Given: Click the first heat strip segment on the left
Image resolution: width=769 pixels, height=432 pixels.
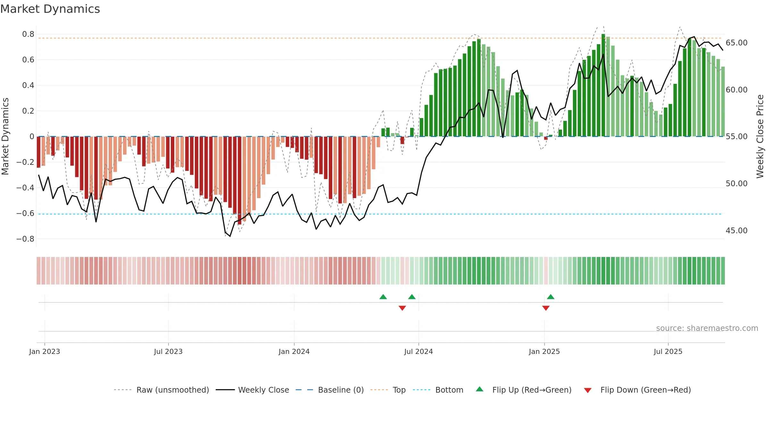Looking at the screenshot, I should (38, 271).
